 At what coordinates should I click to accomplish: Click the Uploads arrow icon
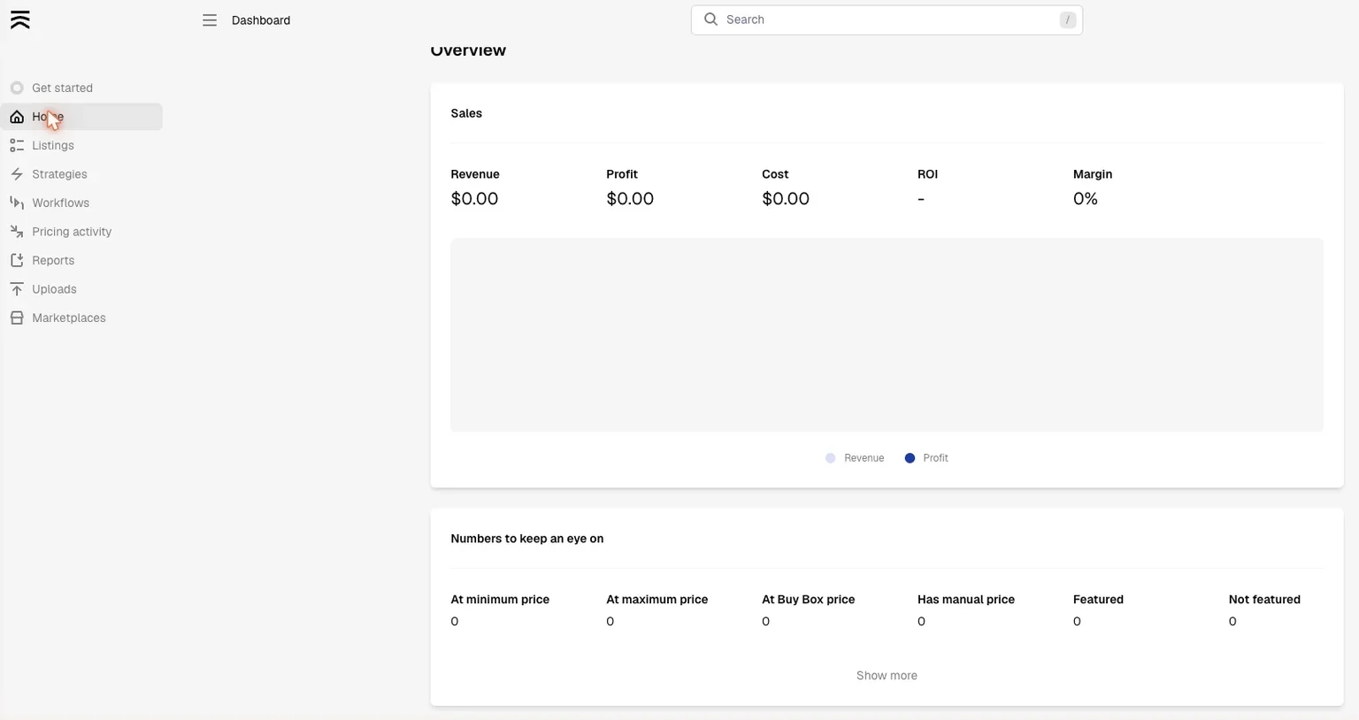coord(17,289)
